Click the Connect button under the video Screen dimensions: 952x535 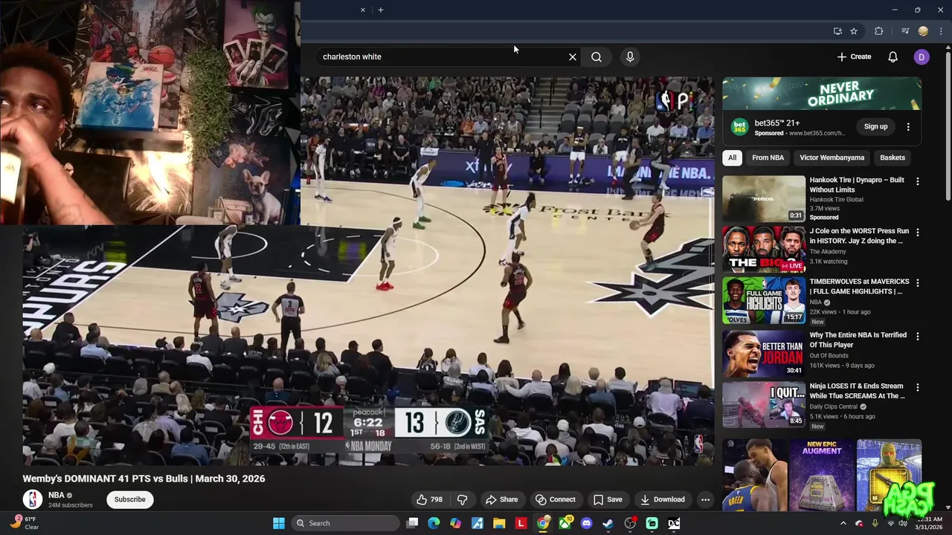click(x=556, y=499)
